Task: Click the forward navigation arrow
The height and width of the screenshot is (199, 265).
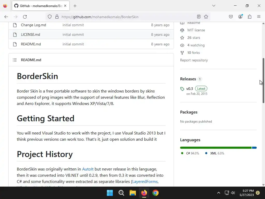Action: point(16,17)
